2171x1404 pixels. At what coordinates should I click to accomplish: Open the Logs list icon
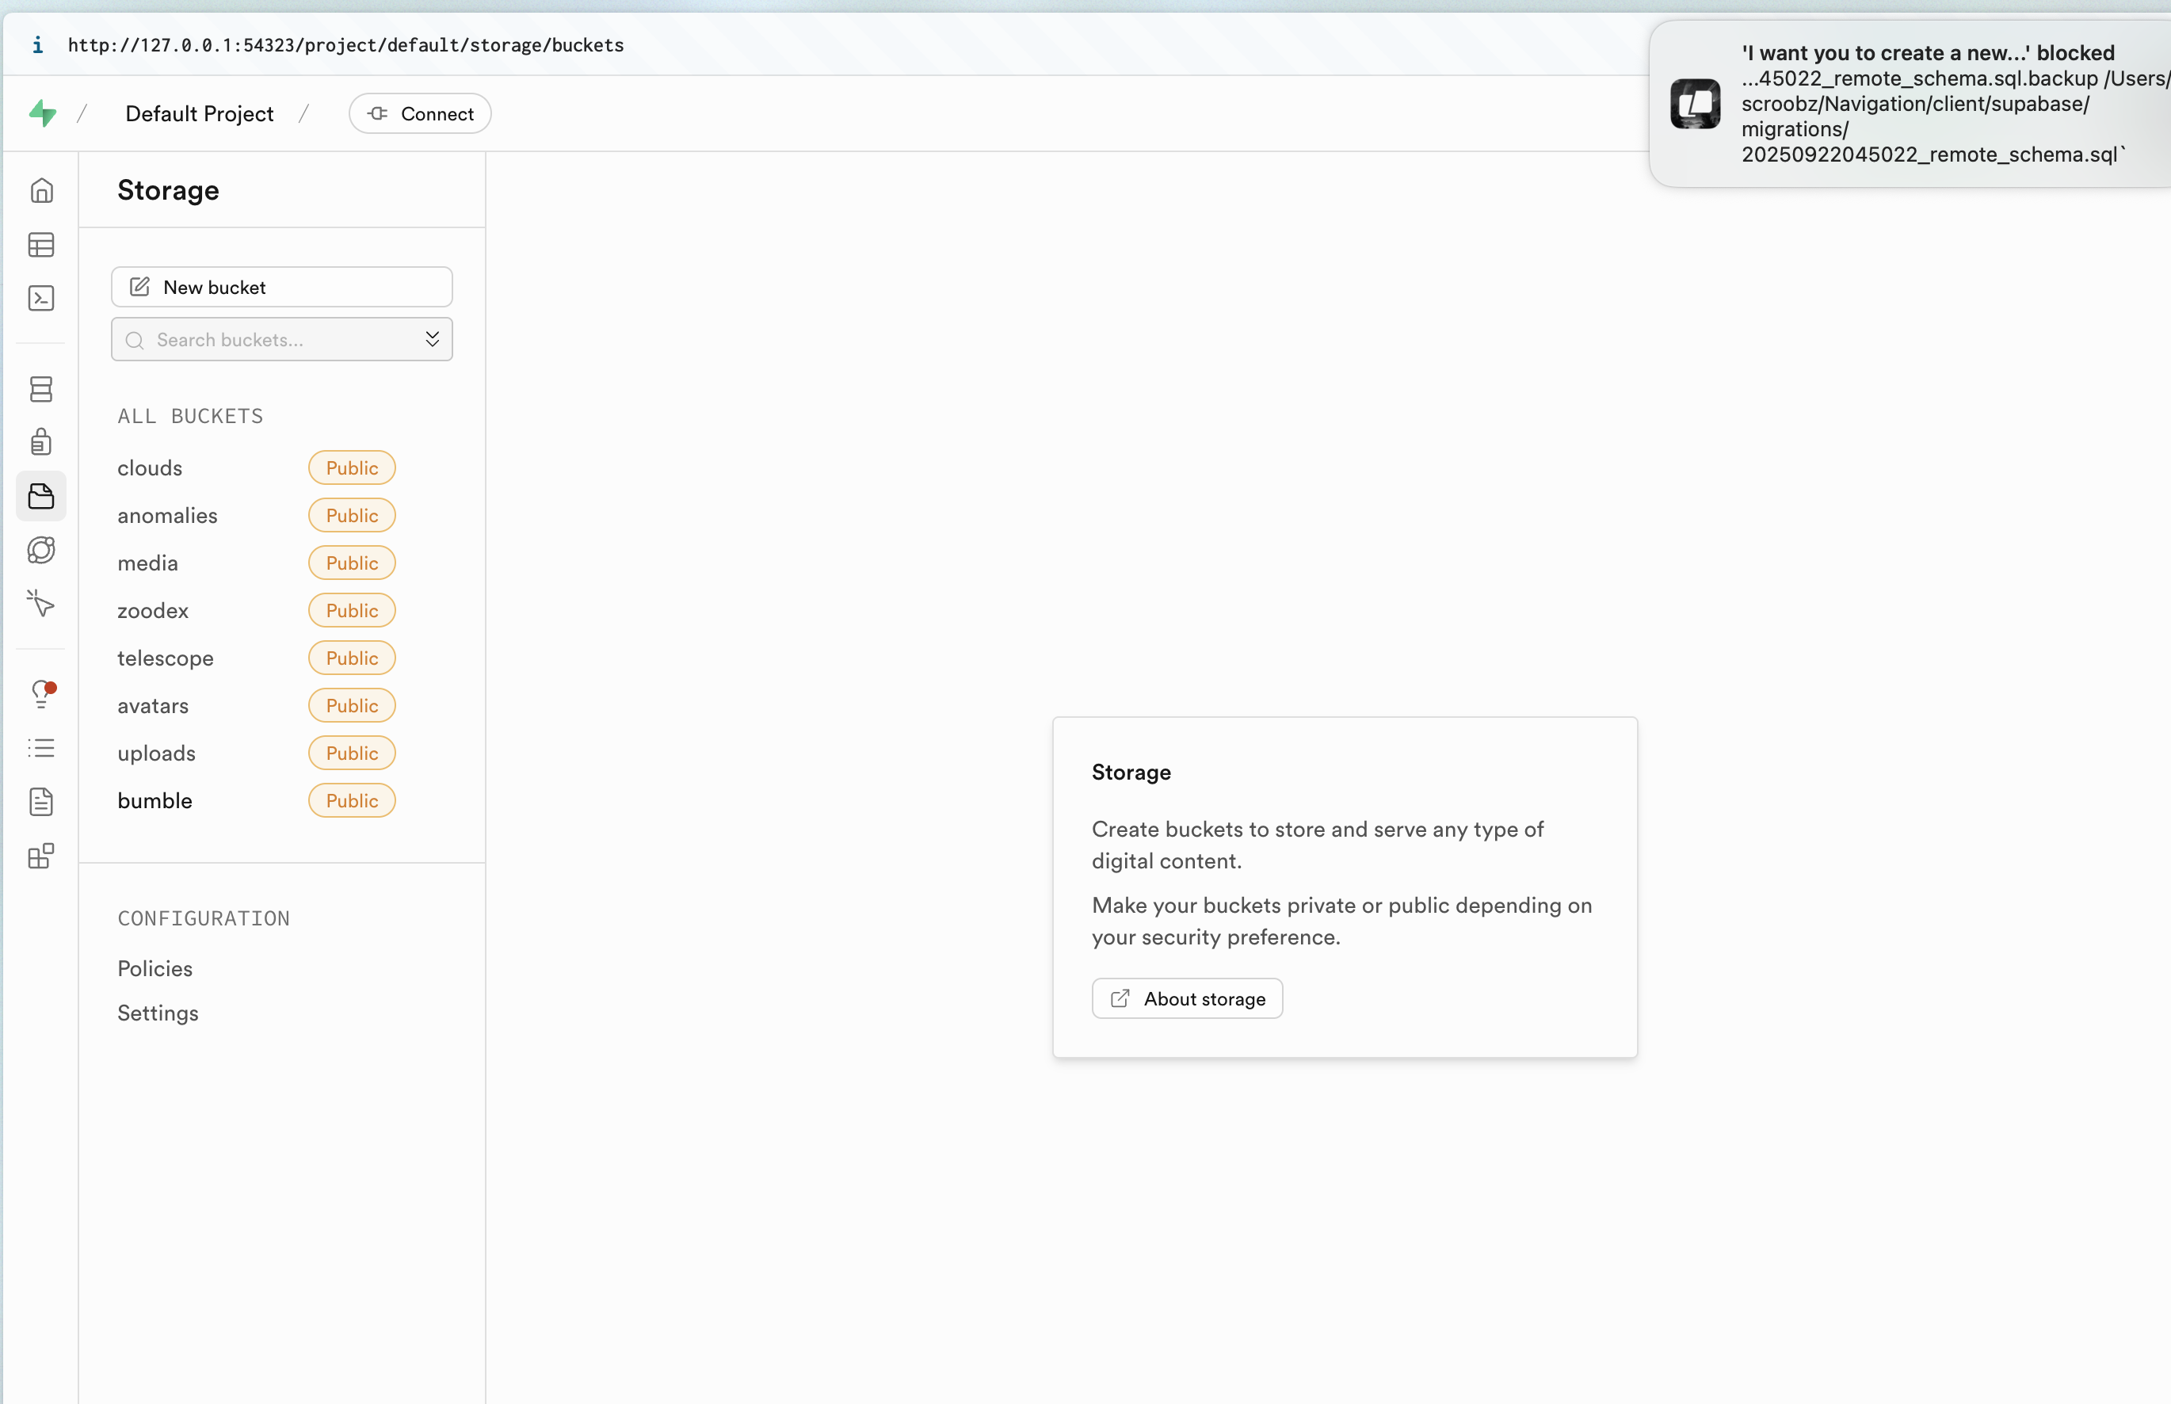pyautogui.click(x=41, y=749)
